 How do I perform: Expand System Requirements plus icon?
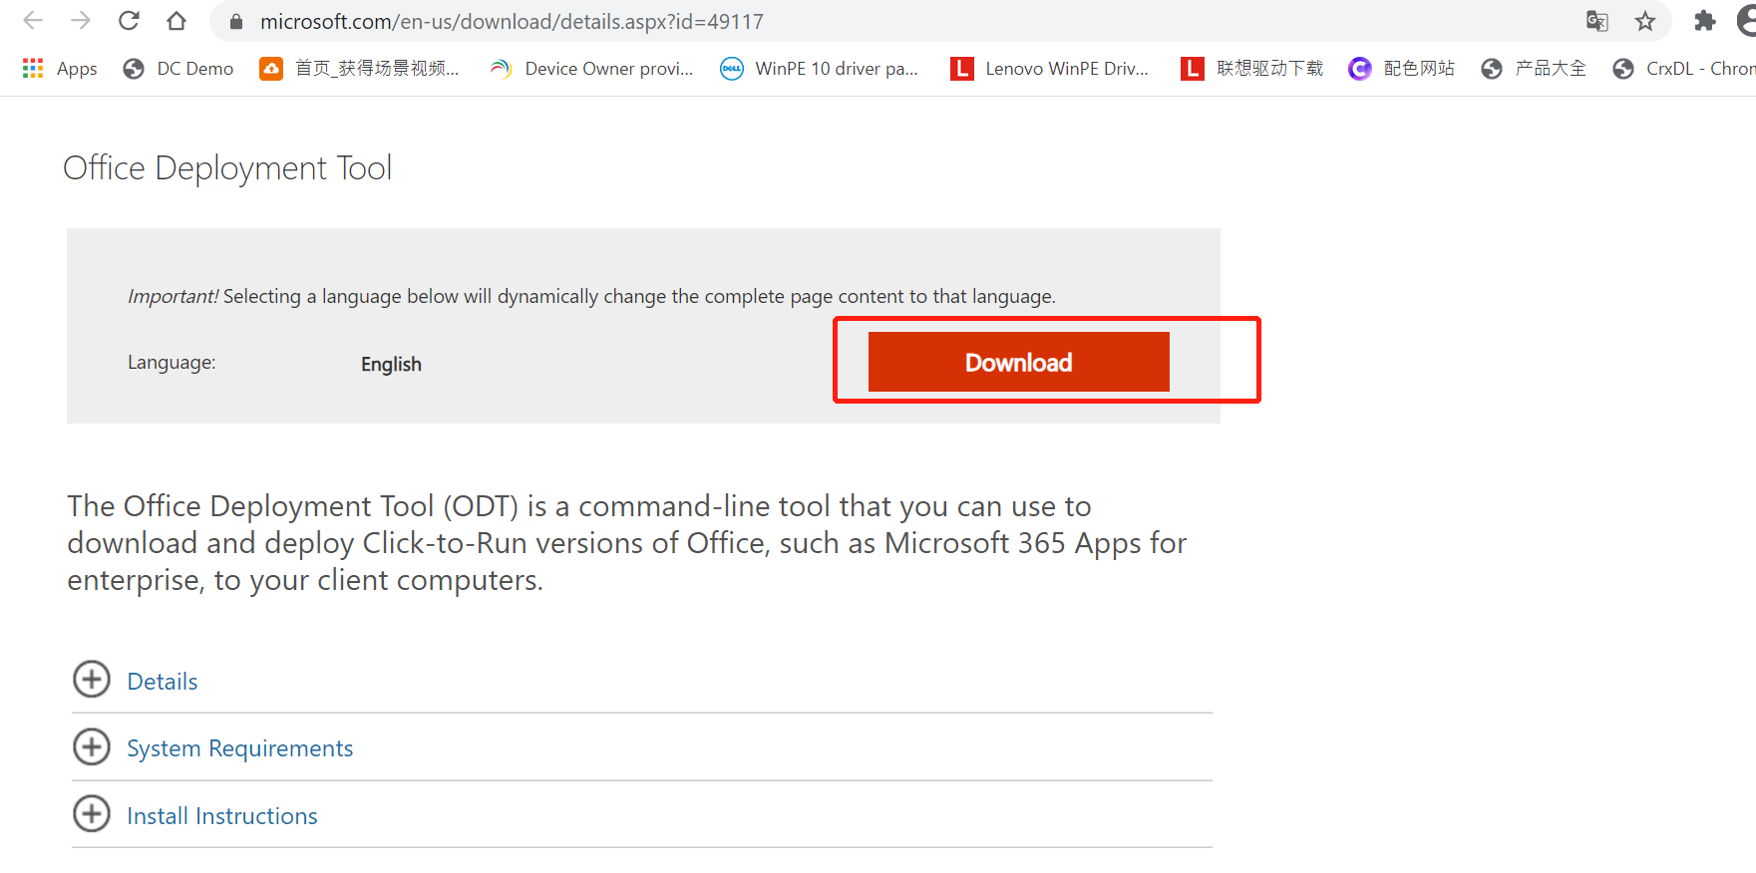92,747
